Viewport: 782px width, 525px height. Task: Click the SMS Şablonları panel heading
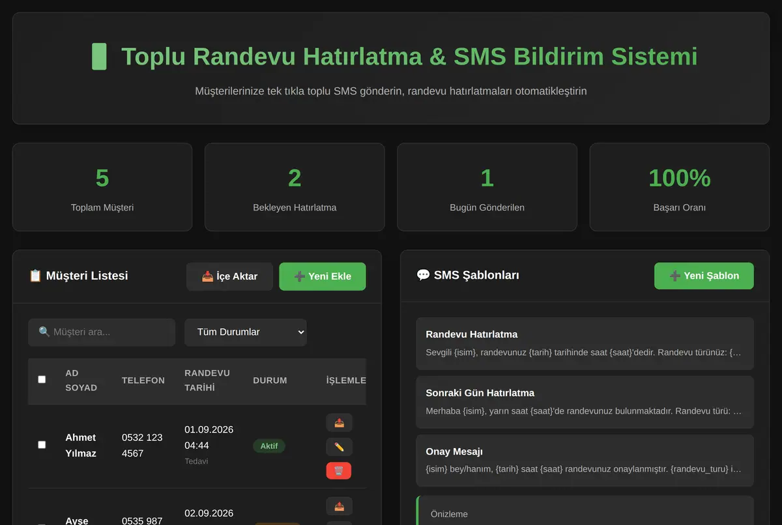(468, 275)
